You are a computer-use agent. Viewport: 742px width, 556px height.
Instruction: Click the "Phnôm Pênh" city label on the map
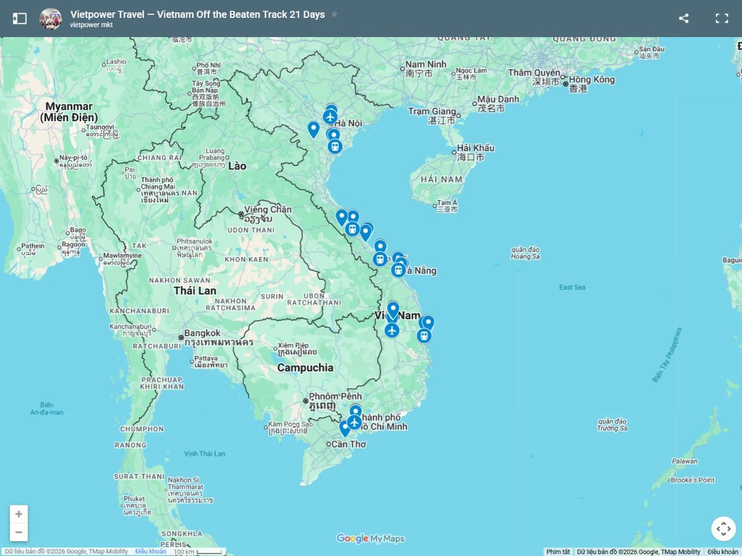[x=335, y=397]
